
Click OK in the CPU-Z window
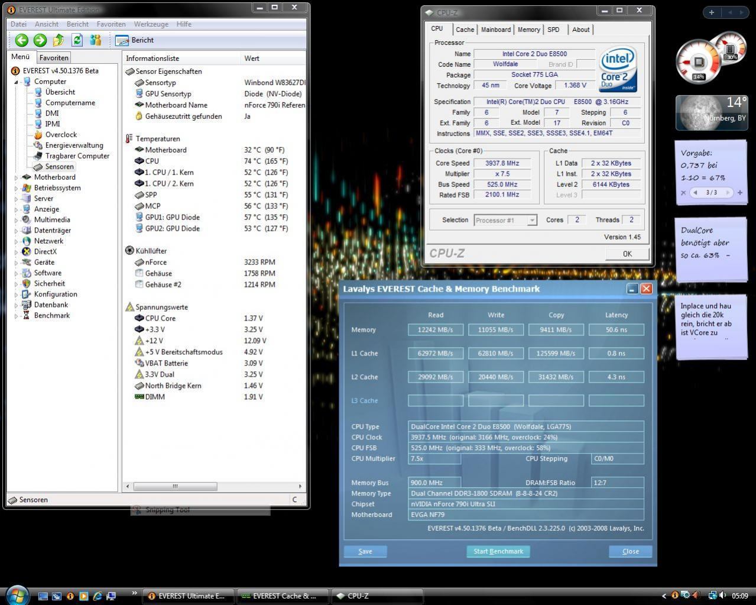tap(627, 254)
